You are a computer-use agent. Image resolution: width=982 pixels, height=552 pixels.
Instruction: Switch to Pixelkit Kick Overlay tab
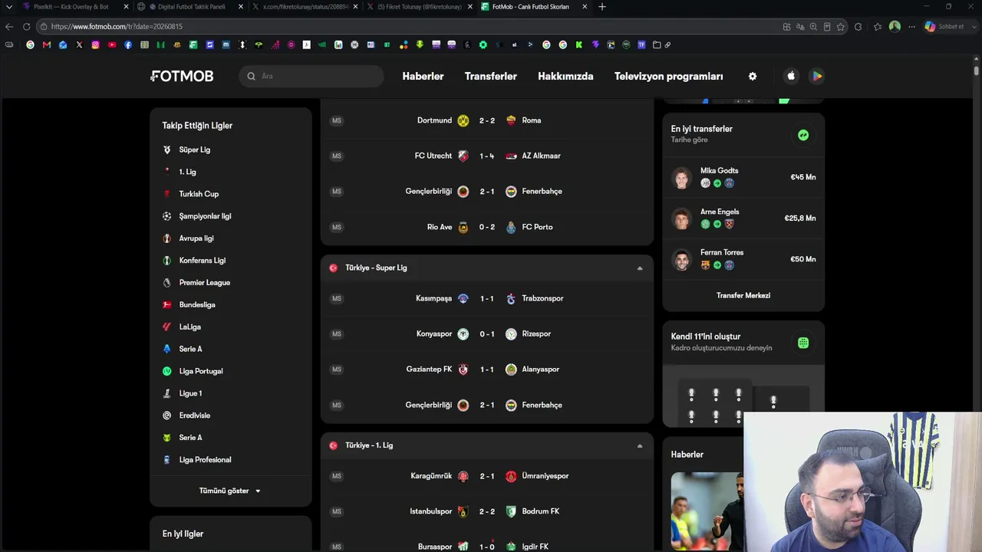[74, 7]
